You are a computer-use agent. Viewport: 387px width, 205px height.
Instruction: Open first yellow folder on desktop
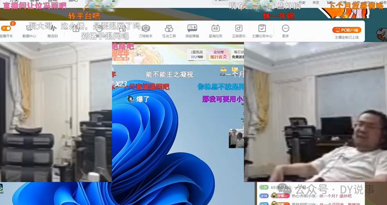(224, 69)
